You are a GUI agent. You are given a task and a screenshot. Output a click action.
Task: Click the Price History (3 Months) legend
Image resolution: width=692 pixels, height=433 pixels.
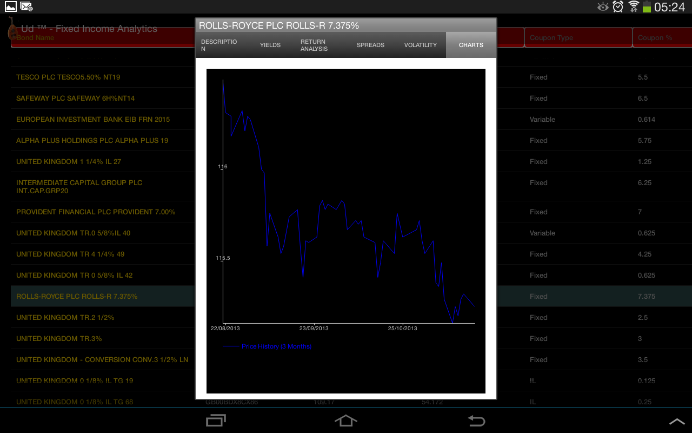pos(276,346)
